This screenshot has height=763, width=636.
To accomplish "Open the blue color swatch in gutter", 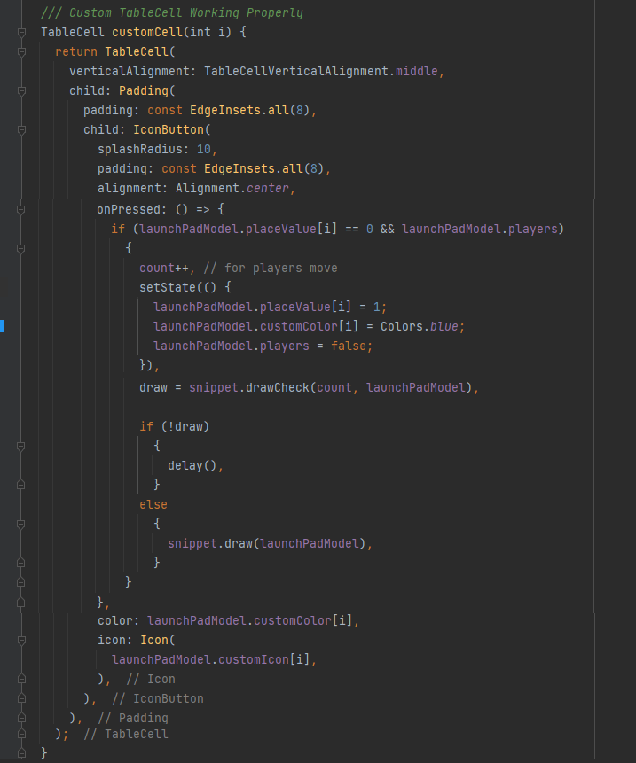I will (x=3, y=326).
